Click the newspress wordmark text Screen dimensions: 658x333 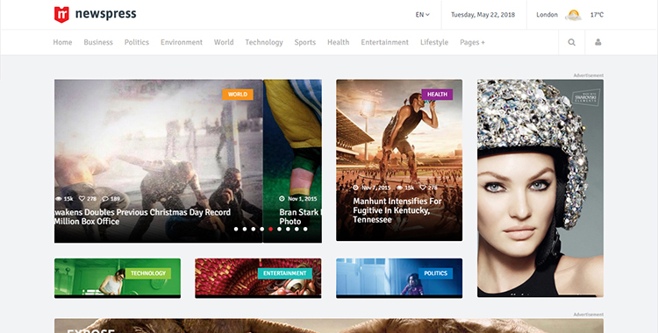coord(106,14)
